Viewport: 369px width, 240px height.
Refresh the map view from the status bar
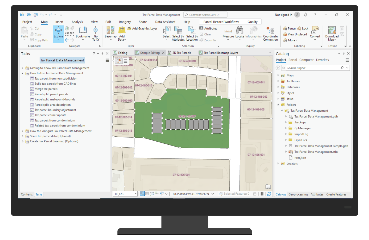click(x=269, y=194)
